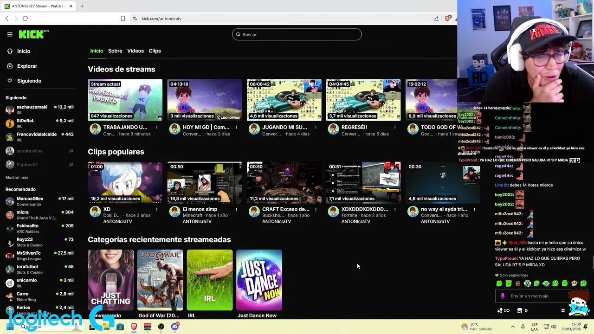This screenshot has height=334, width=594.
Task: Open sachauzumaki channel from Siguiendo list
Action: point(39,110)
